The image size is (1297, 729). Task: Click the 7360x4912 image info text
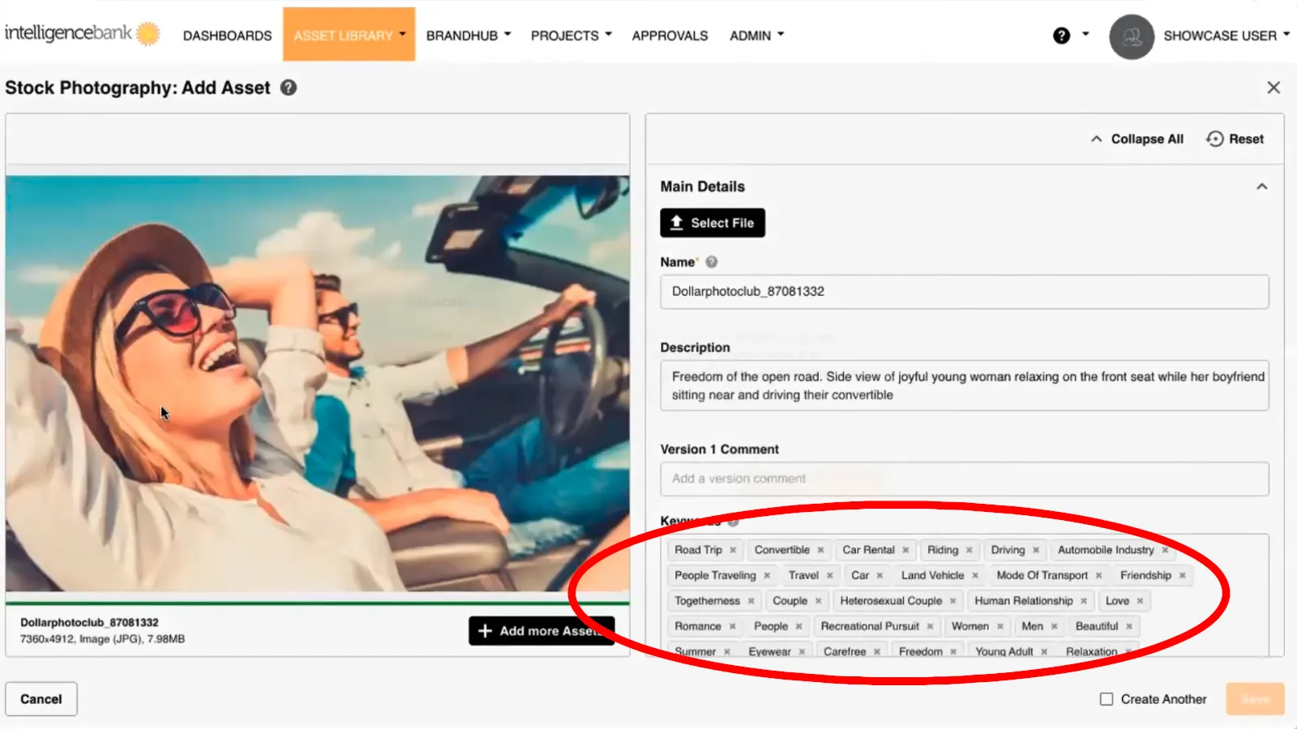point(102,639)
